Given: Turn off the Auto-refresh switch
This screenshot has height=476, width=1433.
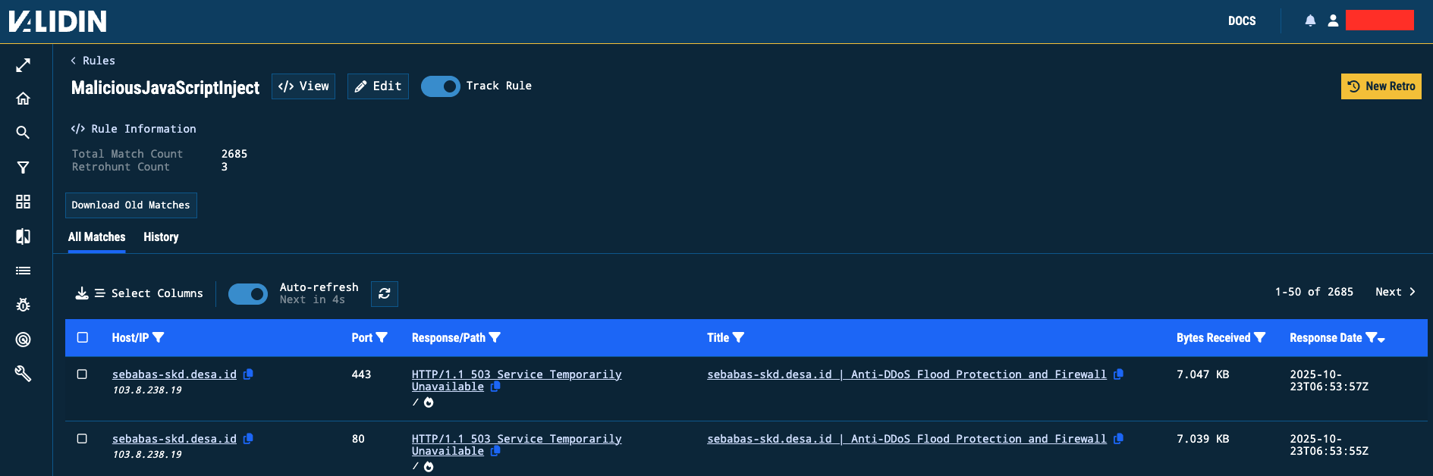Looking at the screenshot, I should [248, 293].
